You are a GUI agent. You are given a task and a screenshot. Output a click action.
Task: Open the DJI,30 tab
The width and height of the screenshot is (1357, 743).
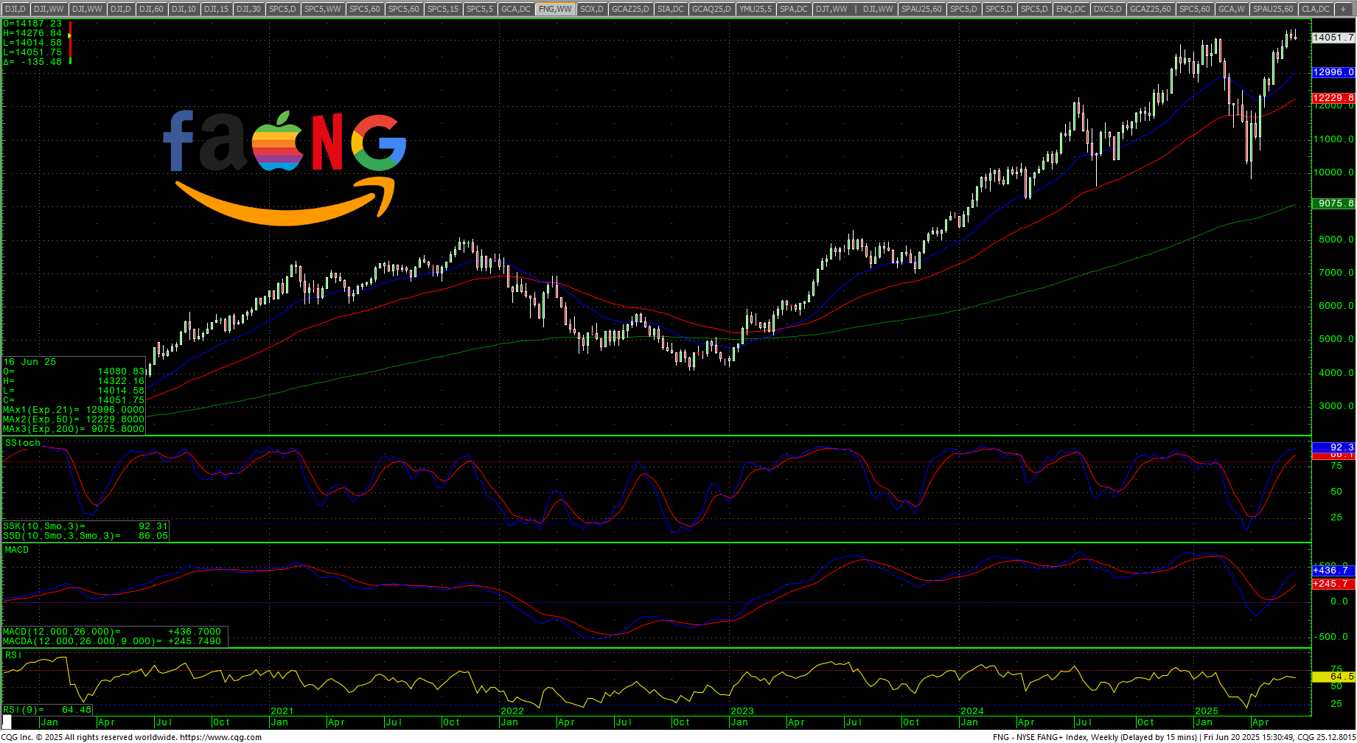pos(248,9)
